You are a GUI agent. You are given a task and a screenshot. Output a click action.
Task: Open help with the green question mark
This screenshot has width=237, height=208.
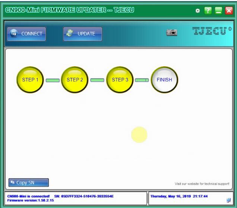tap(208, 11)
